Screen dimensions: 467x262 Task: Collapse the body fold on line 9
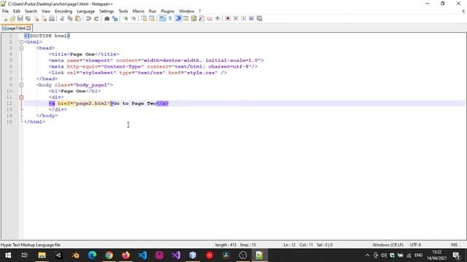pyautogui.click(x=21, y=85)
